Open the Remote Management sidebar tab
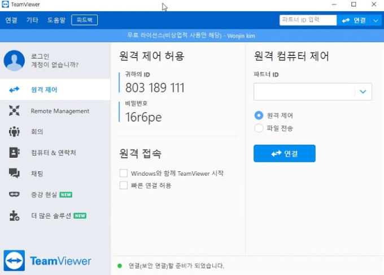Image resolution: width=384 pixels, height=275 pixels. click(x=55, y=111)
